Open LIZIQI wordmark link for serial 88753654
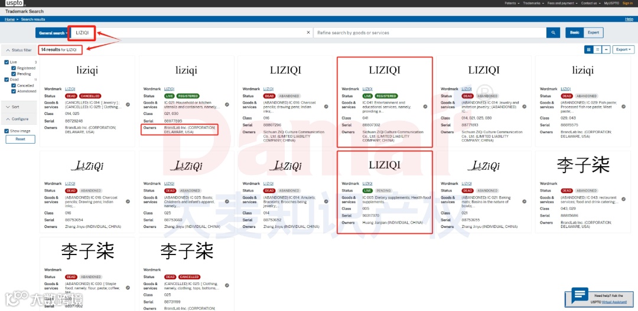The image size is (638, 311). (70, 184)
